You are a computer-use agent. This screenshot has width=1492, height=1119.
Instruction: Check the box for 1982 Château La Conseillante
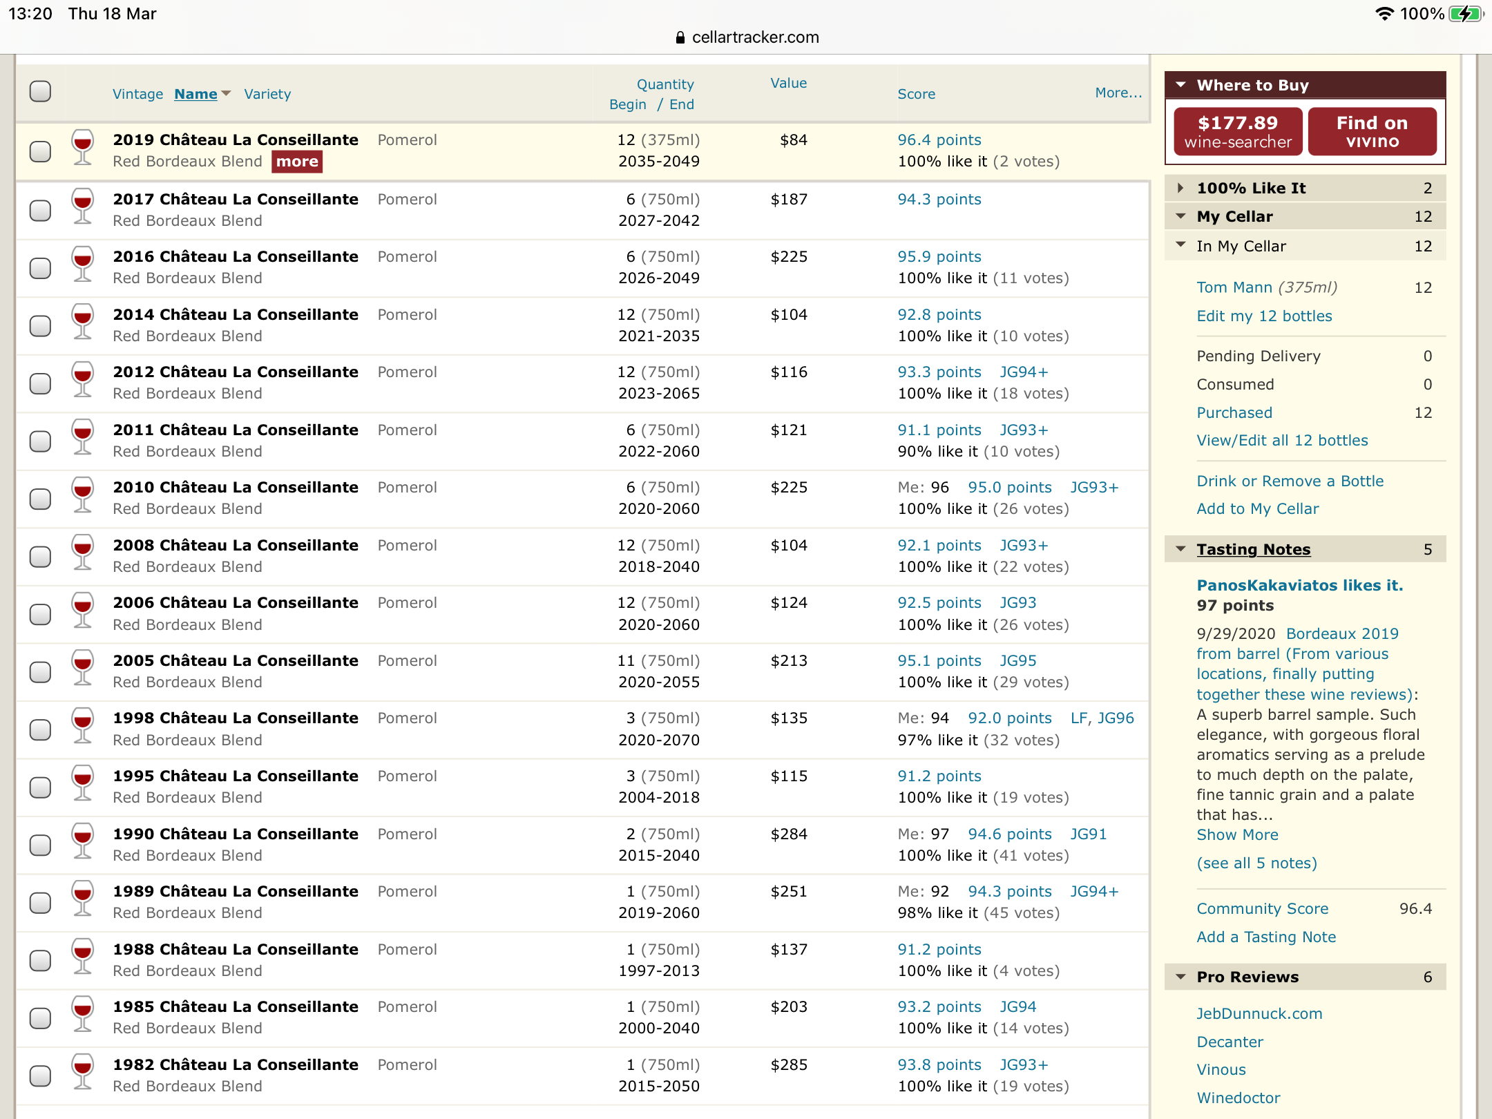40,1075
